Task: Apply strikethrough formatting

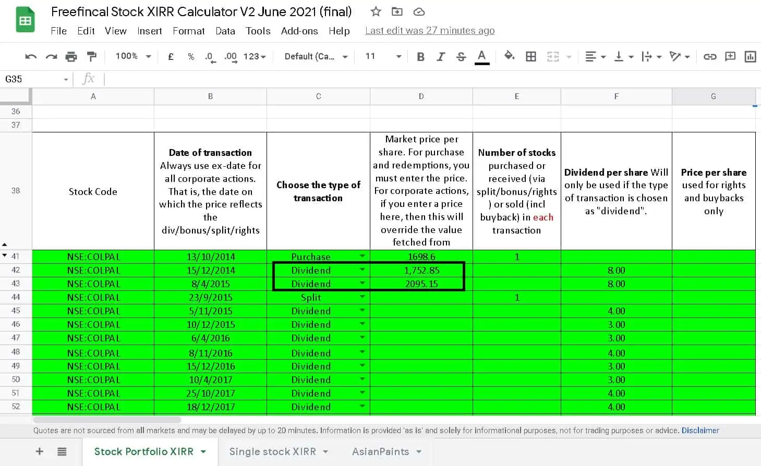Action: click(461, 56)
